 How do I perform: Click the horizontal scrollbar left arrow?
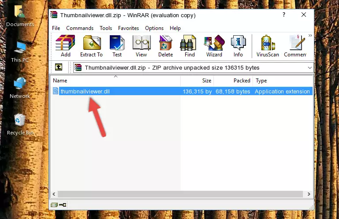click(54, 194)
